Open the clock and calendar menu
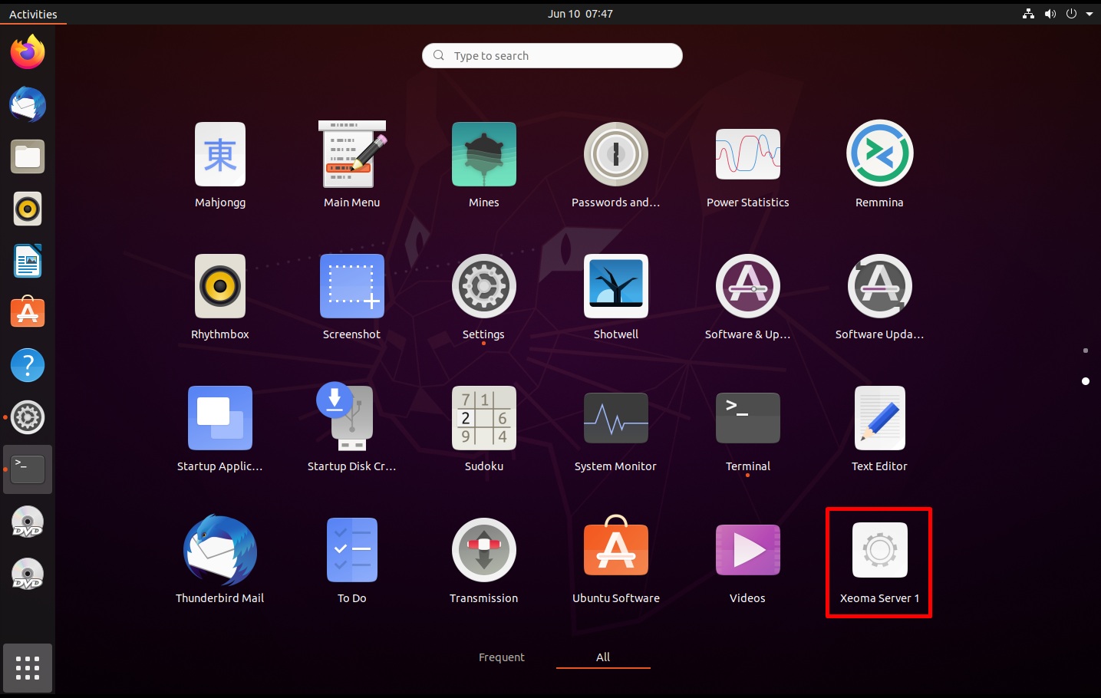 (580, 14)
